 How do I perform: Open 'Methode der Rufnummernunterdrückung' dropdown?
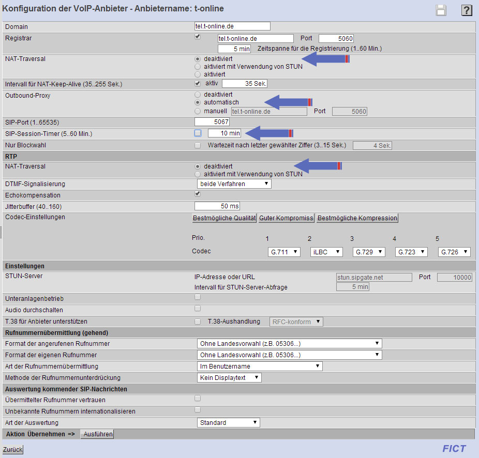(229, 378)
